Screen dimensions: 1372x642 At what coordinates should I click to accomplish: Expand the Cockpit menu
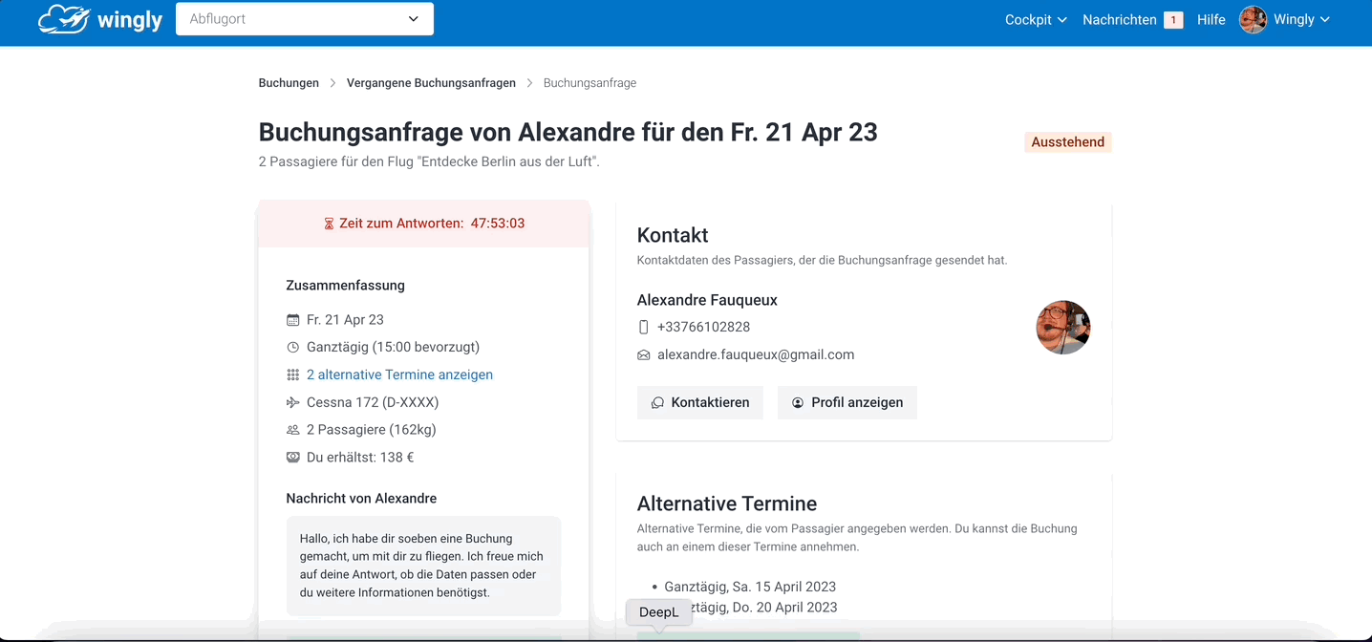click(x=1036, y=19)
